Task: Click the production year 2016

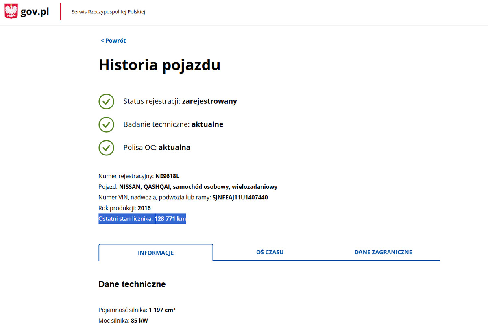Action: [x=144, y=208]
